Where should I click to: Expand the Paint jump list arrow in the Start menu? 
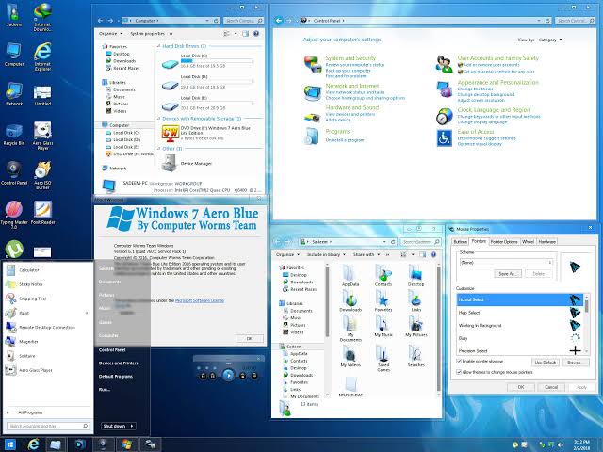(x=87, y=313)
